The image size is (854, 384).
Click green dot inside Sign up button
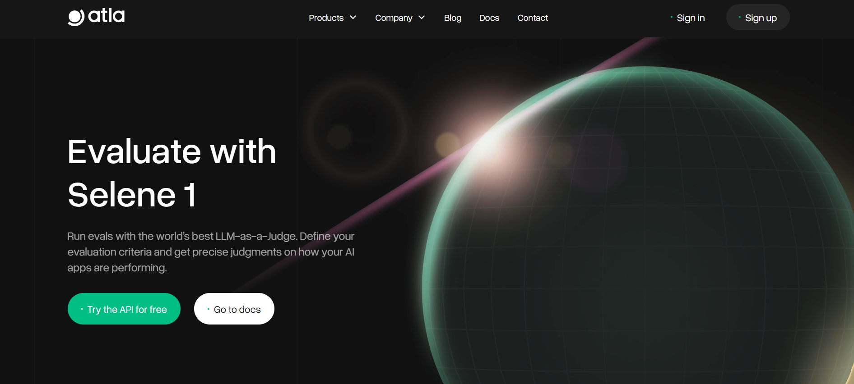(739, 17)
